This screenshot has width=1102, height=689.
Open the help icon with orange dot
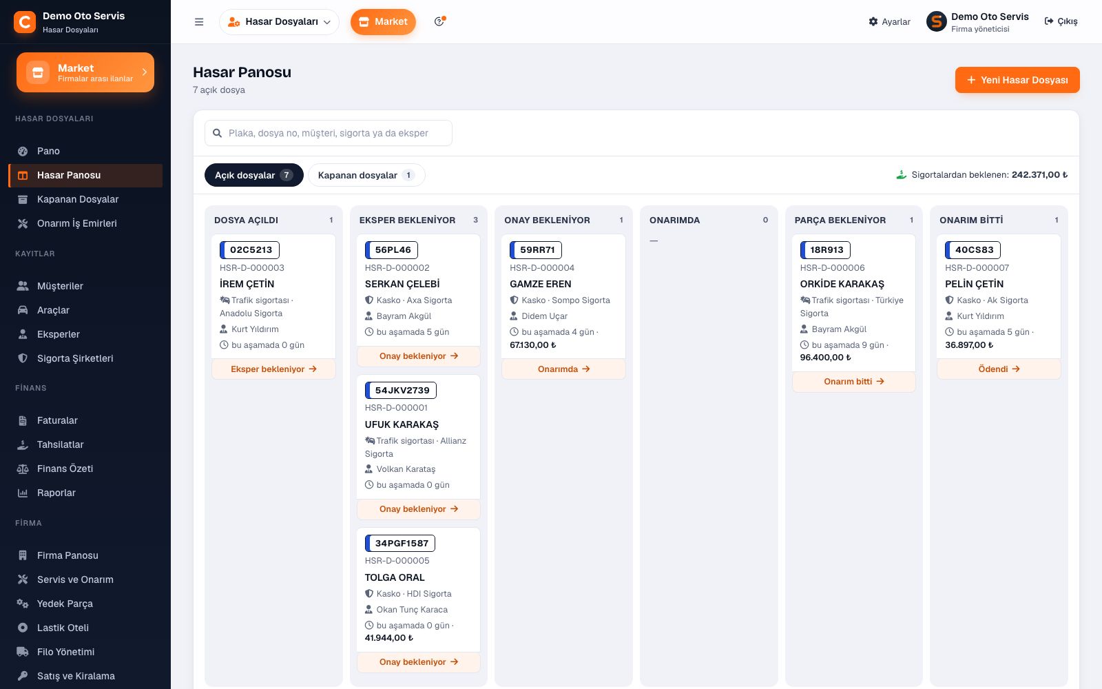pos(439,21)
